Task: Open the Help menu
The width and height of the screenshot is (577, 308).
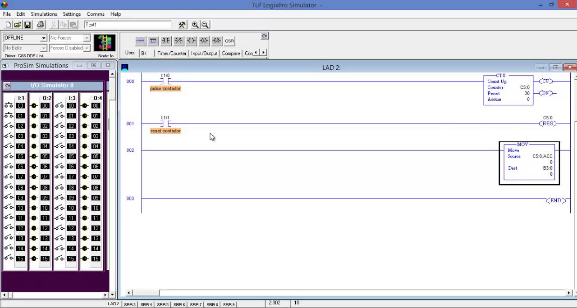Action: click(115, 14)
